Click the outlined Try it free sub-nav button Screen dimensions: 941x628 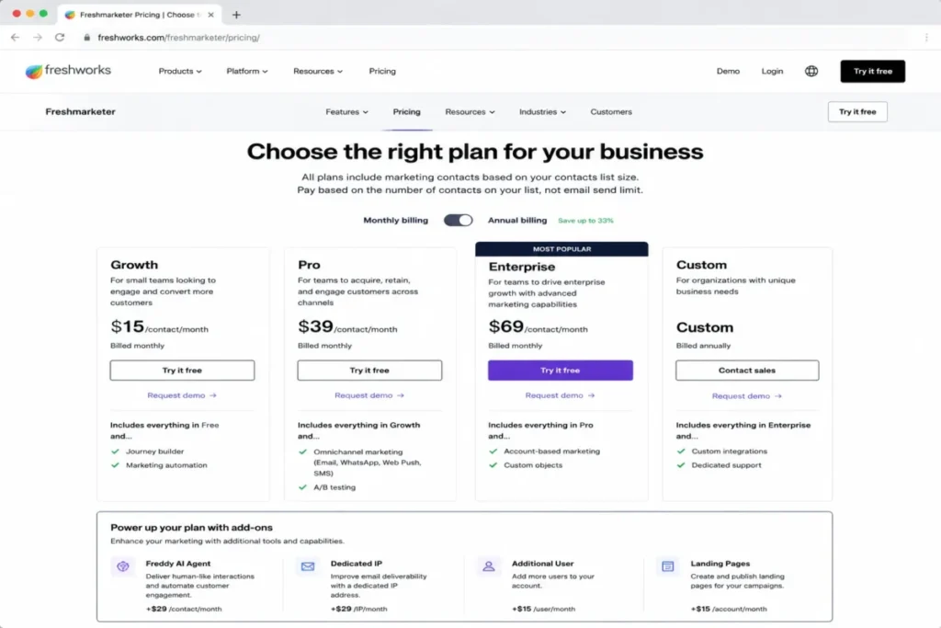[857, 111]
